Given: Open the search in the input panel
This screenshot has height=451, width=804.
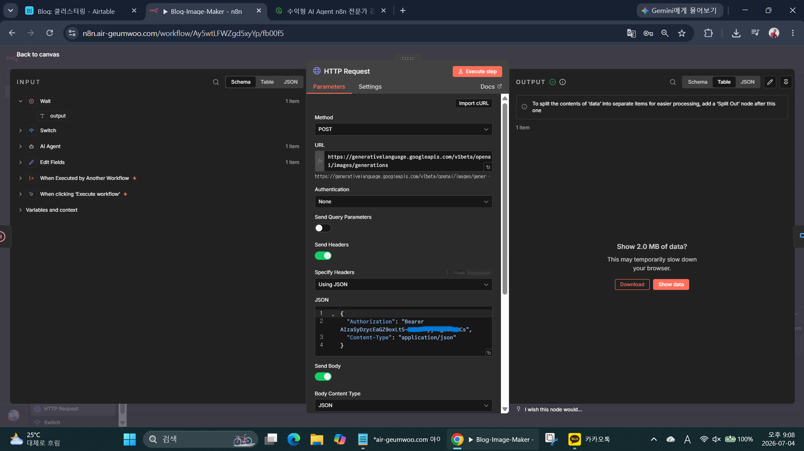Looking at the screenshot, I should pyautogui.click(x=216, y=82).
